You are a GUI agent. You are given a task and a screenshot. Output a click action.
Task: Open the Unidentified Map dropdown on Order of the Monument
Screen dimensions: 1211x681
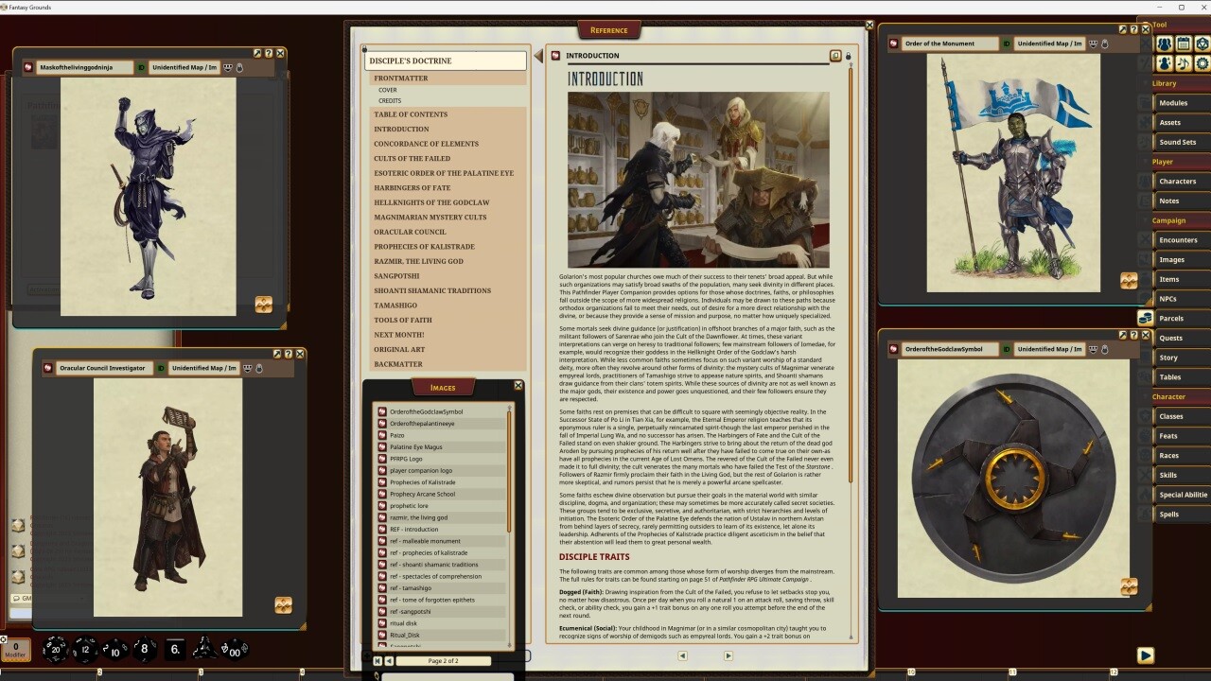pos(1050,44)
